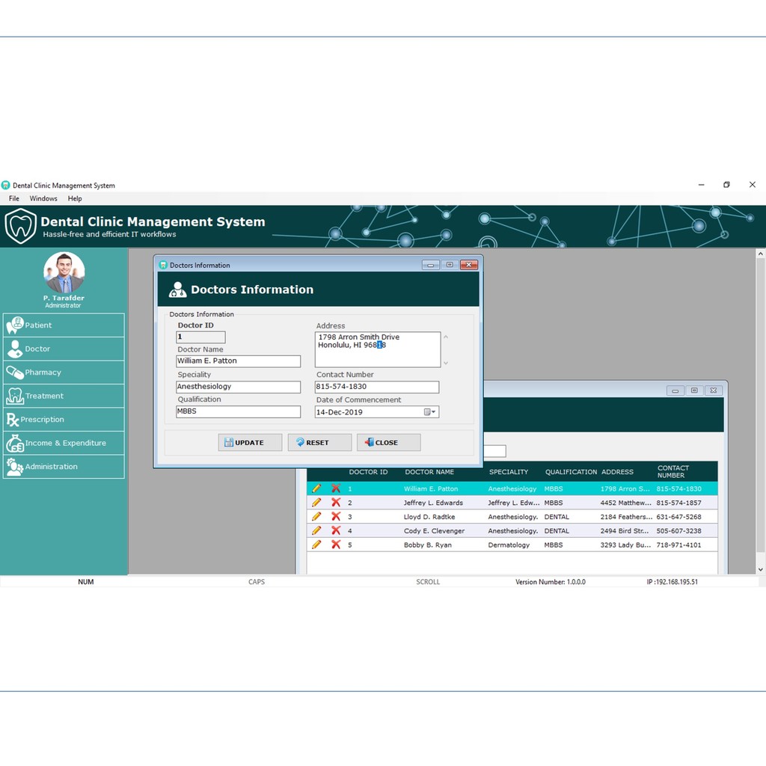This screenshot has width=766, height=766.
Task: Sort by CONTACT NUMBER column header
Action: tap(673, 472)
